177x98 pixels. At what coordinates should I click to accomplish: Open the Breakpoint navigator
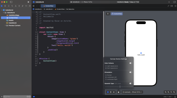[x=26, y=6]
